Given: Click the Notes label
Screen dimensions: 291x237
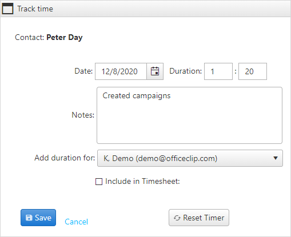Looking at the screenshot, I should 83,115.
